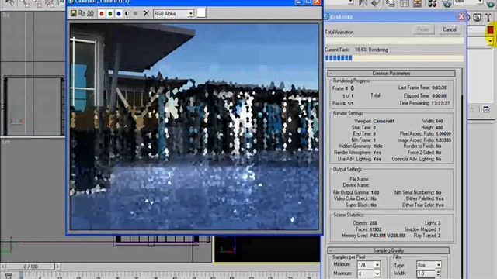This screenshot has width=497, height=279.
Task: Click the File Output Gamma value
Action: tap(375, 192)
